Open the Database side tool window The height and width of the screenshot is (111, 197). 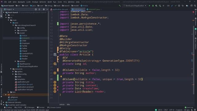click(196, 22)
